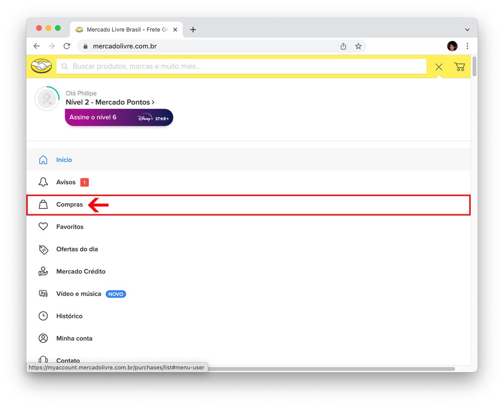Click the browser forward arrow

coord(52,46)
